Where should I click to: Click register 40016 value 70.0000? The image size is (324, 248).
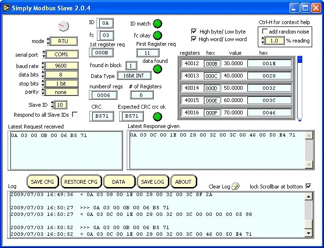[234, 112]
